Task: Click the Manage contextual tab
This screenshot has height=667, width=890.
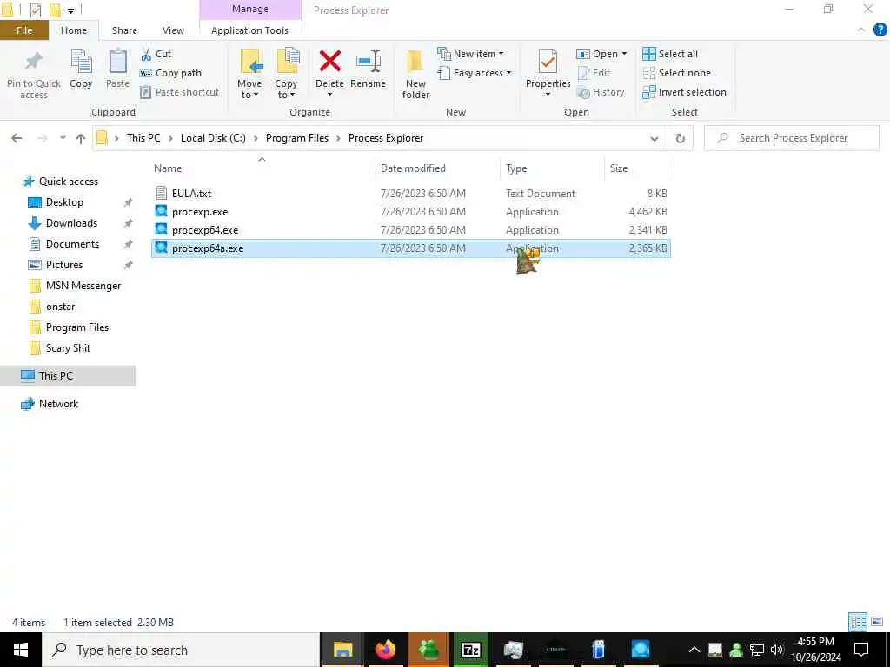Action: (250, 9)
